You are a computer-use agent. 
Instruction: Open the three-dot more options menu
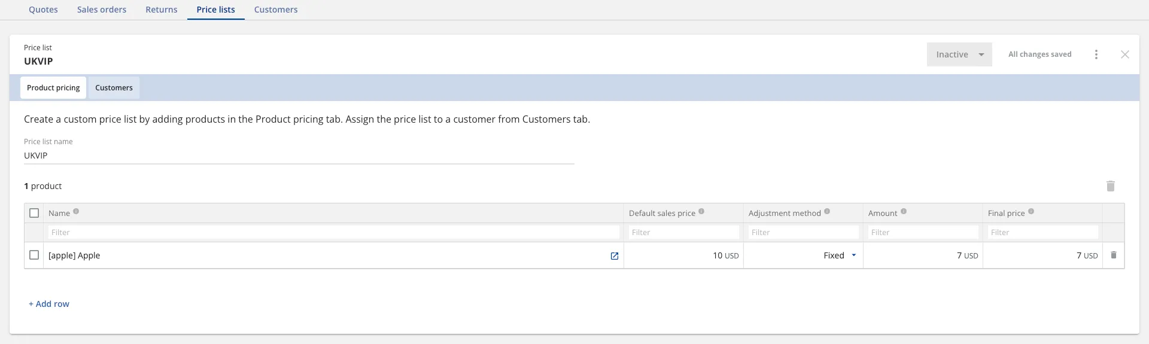1096,54
